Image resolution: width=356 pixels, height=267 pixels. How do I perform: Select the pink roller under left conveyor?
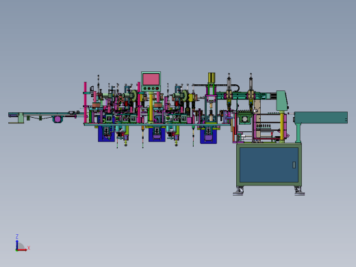pyautogui.click(x=58, y=119)
